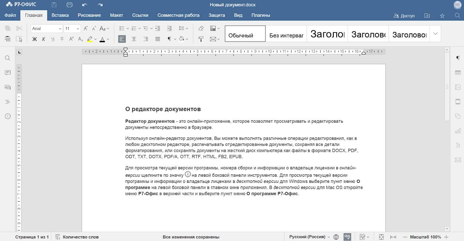Toggle subscript formatting
464x241 pixels.
(81, 39)
